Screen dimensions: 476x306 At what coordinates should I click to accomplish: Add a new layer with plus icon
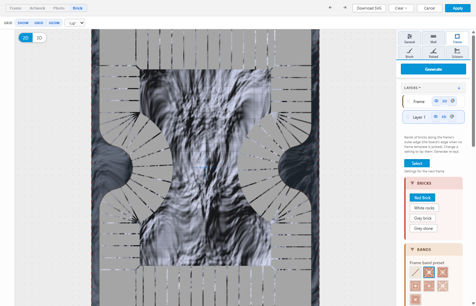[459, 88]
